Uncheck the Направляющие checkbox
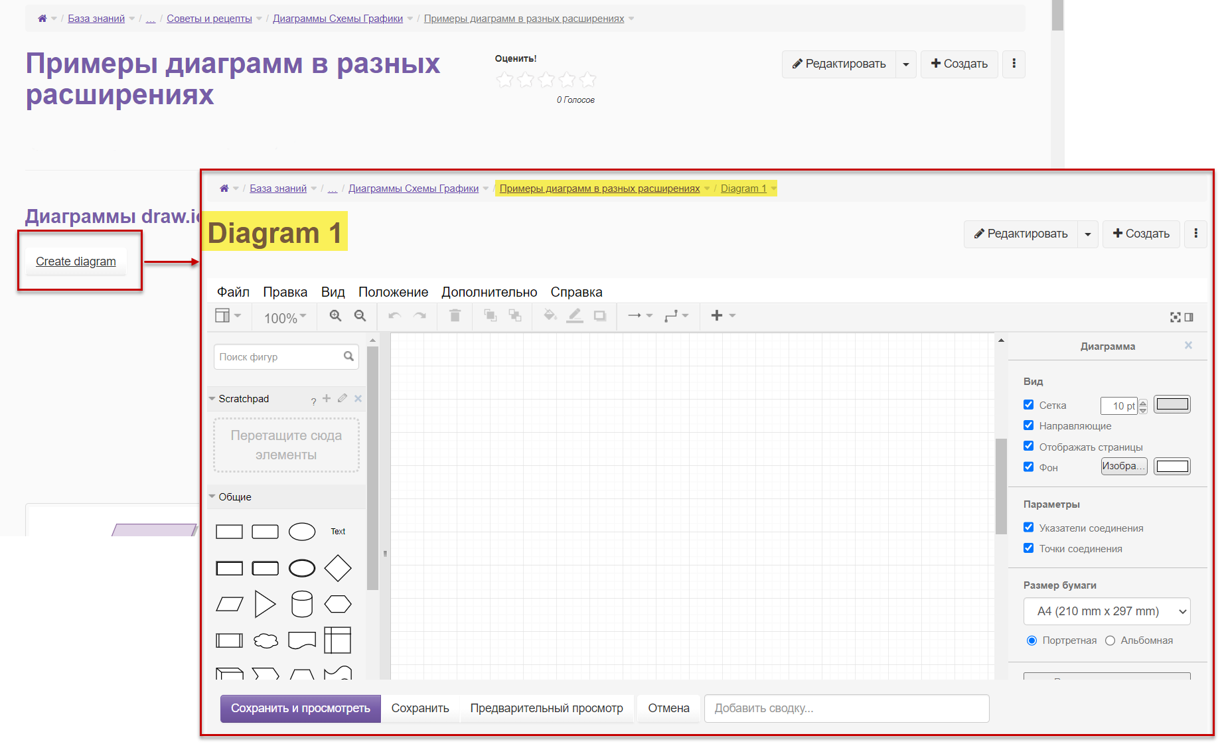1224x746 pixels. click(x=1028, y=425)
